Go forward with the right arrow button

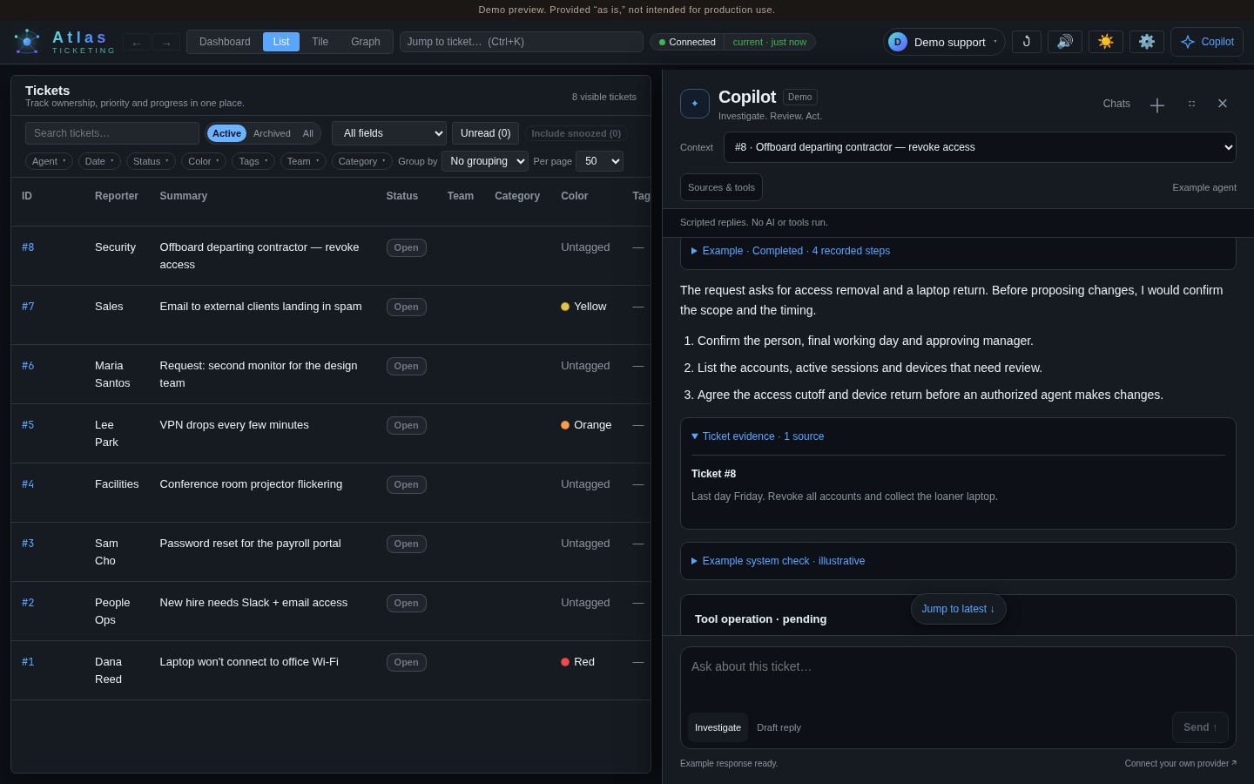tap(166, 43)
